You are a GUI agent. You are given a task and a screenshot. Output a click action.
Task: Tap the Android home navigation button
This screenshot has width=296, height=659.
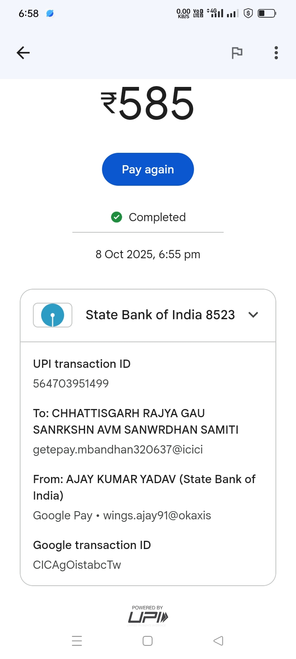coord(148,641)
